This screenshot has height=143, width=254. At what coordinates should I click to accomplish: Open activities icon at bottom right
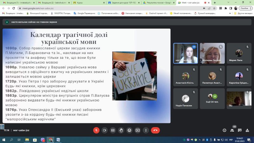click(247, 130)
